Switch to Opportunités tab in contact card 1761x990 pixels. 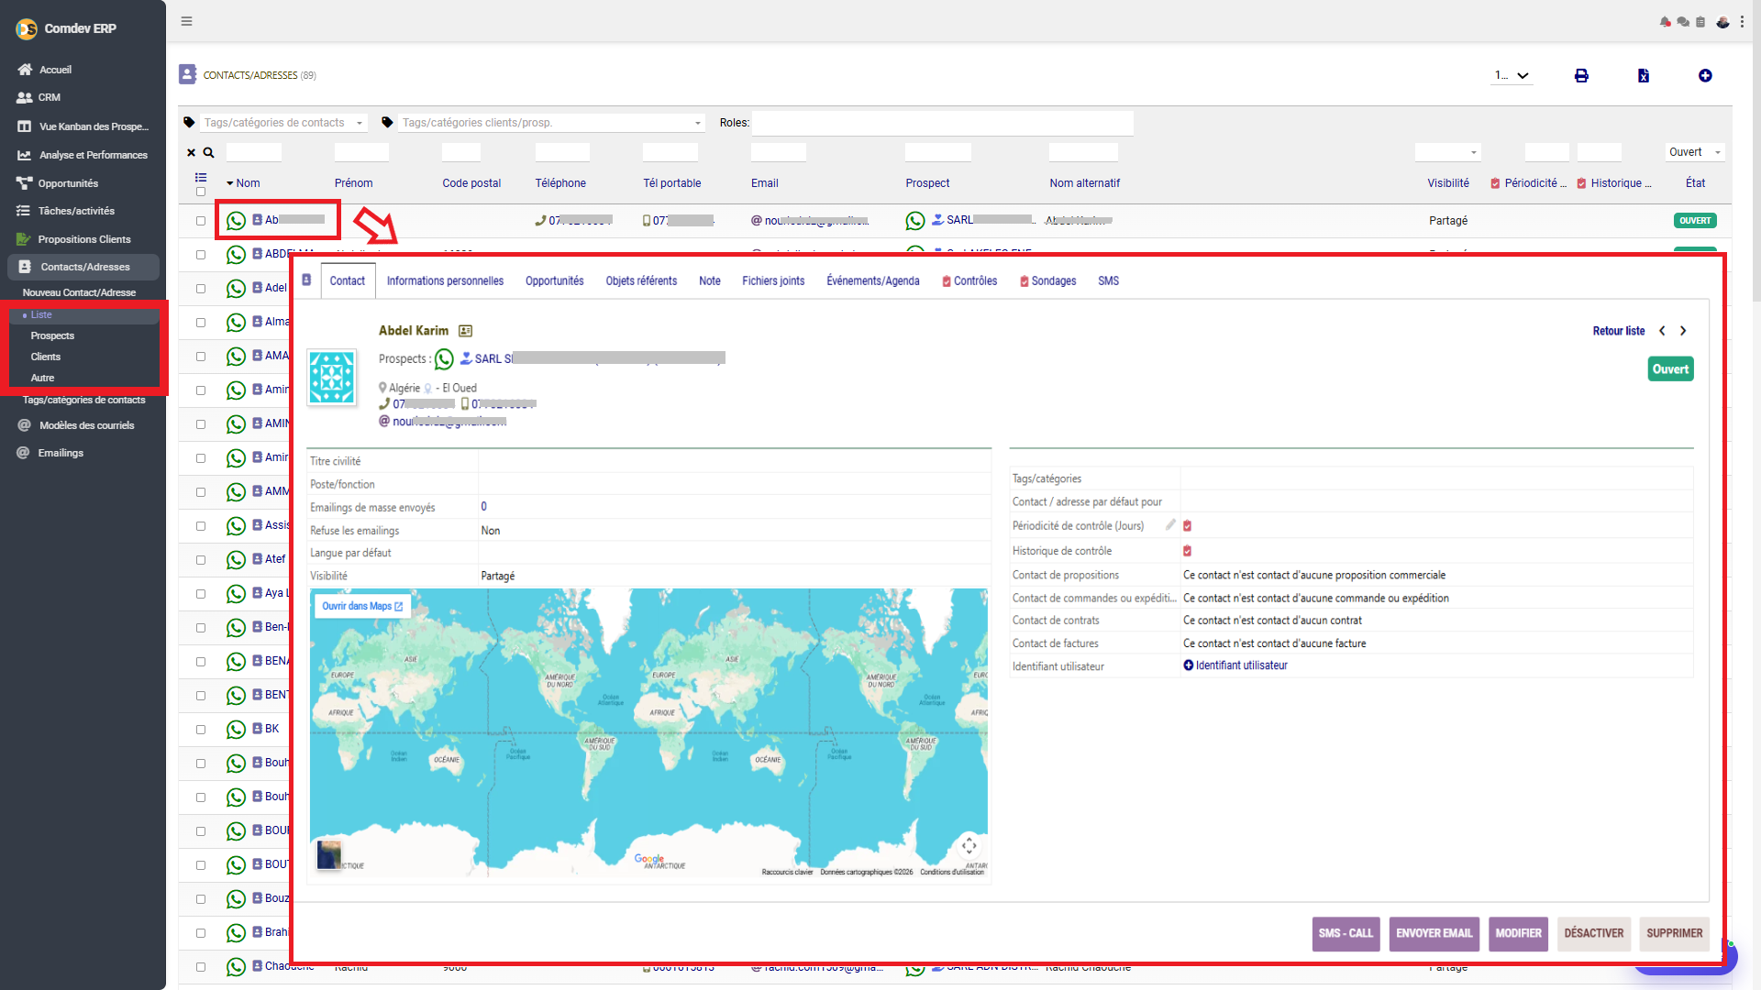[x=554, y=281]
